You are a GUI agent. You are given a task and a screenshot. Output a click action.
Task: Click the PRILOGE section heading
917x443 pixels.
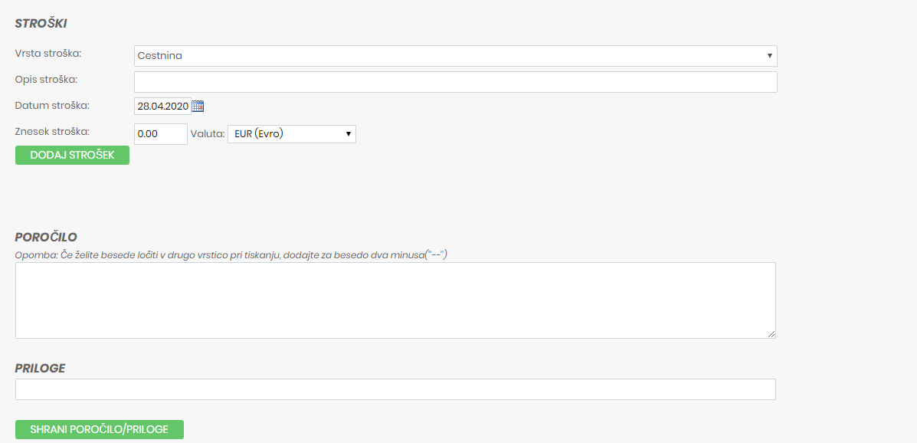tap(40, 368)
